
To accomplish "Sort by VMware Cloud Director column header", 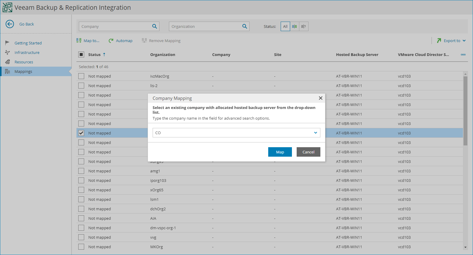I will pos(424,54).
